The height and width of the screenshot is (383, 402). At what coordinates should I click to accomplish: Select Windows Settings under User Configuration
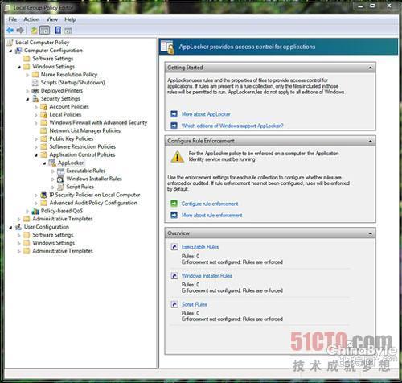point(53,243)
